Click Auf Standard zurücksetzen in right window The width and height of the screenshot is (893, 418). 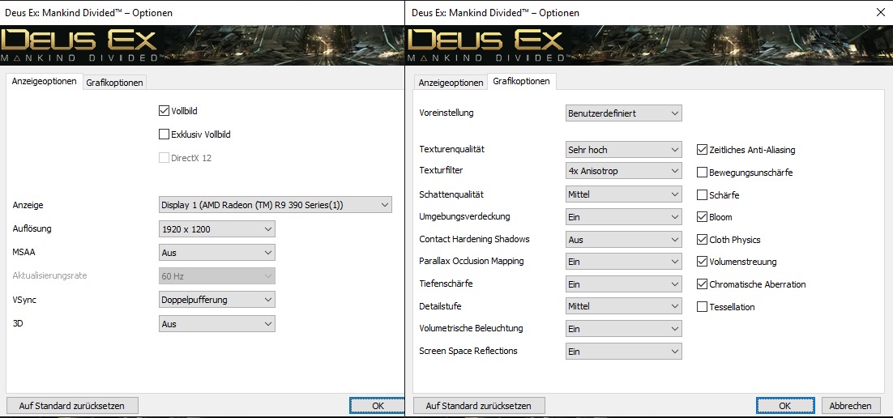(x=479, y=406)
